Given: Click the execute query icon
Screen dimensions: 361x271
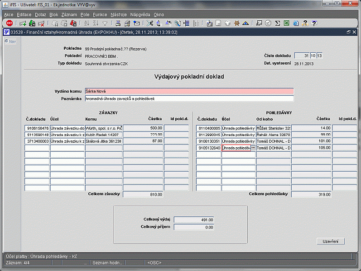Looking at the screenshot, I should 64,23.
